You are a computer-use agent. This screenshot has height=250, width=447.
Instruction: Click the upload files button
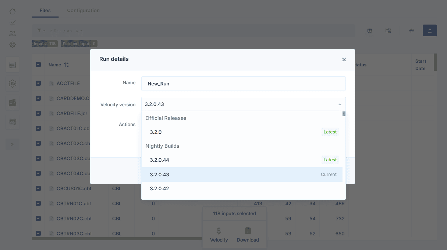tap(430, 30)
